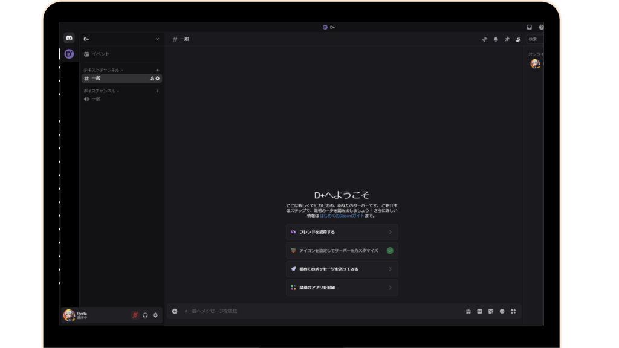Open settings gear for 一般 text channel
Screen dimensions: 619x348
tap(158, 78)
